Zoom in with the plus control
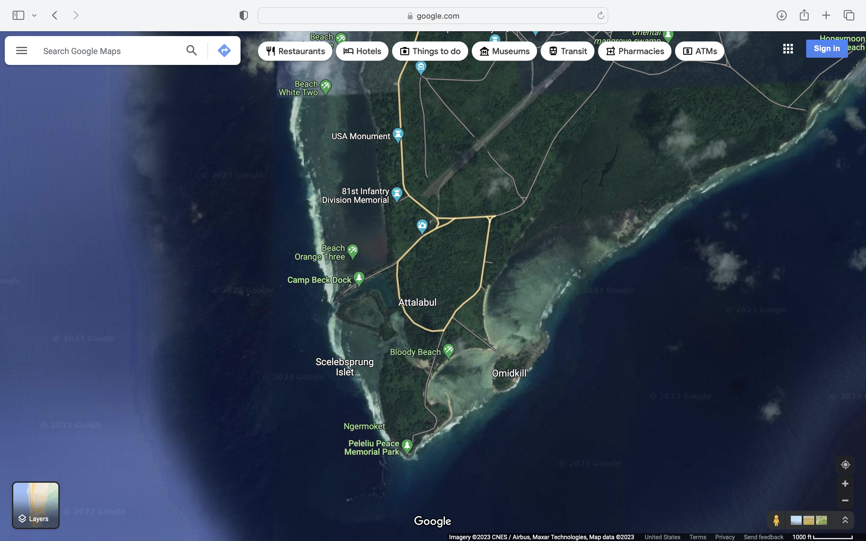This screenshot has width=866, height=541. 845,484
